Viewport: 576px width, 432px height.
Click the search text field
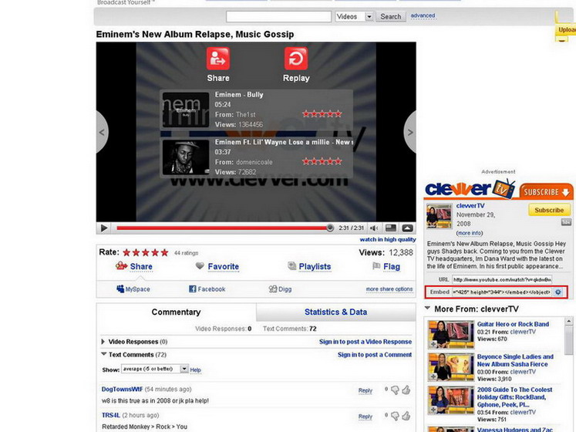[x=278, y=16]
